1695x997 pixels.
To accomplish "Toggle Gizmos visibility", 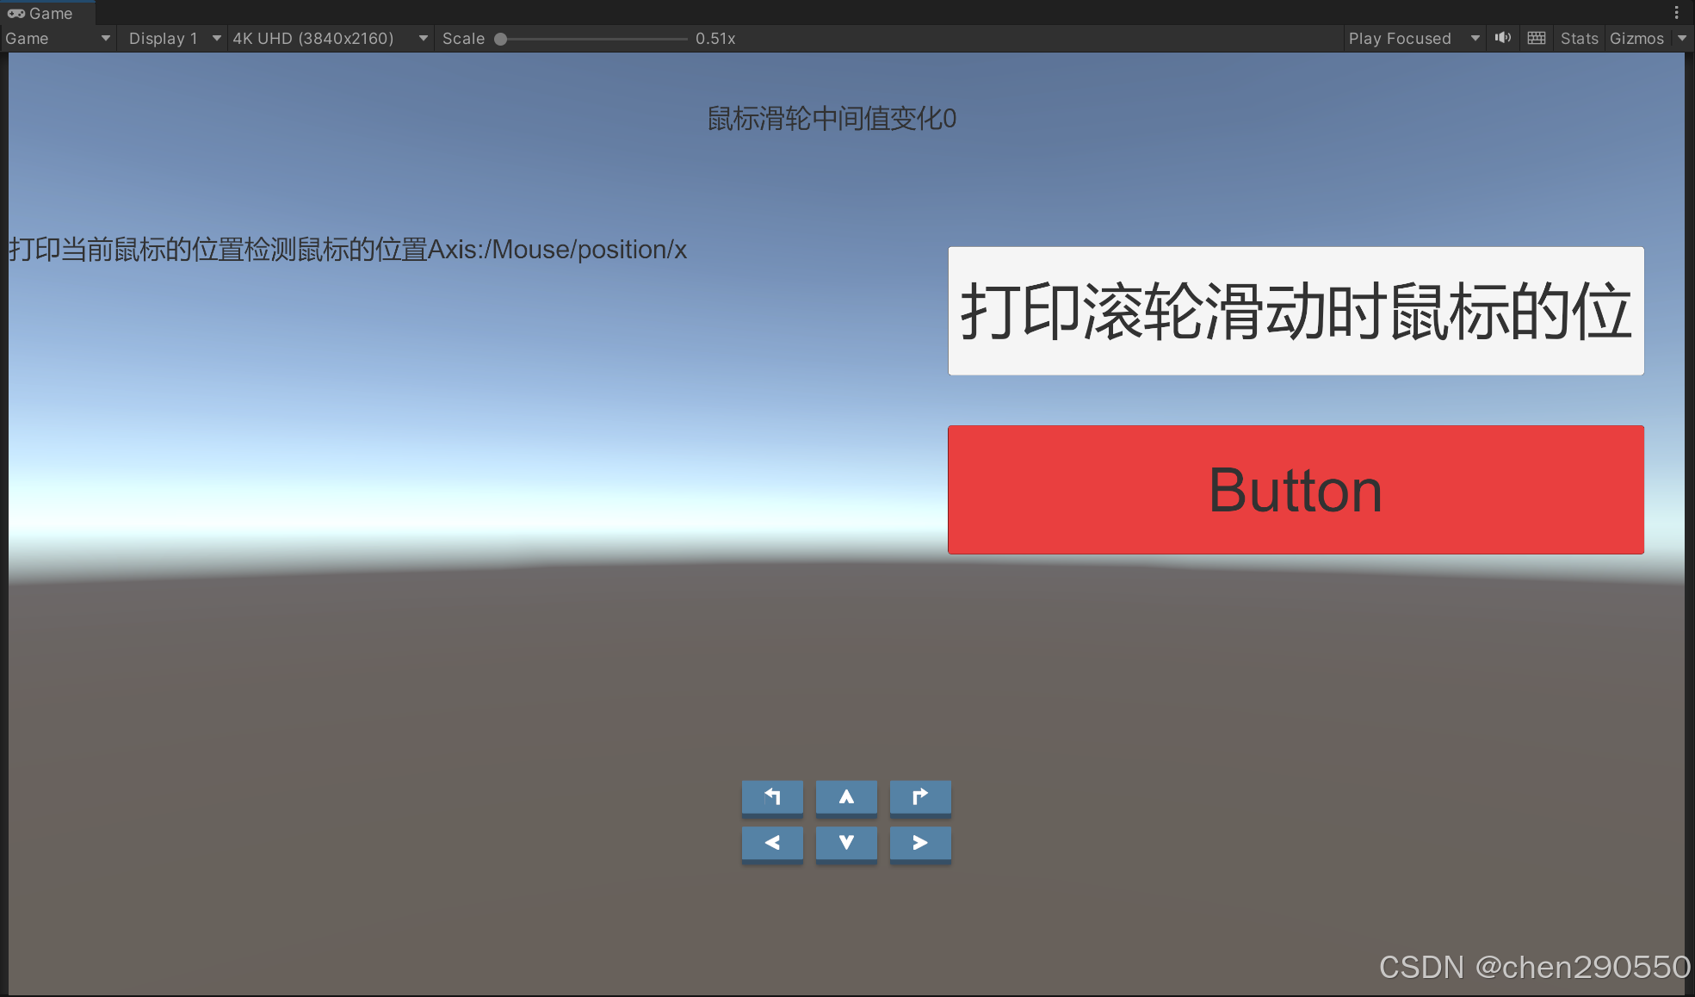I will point(1636,38).
